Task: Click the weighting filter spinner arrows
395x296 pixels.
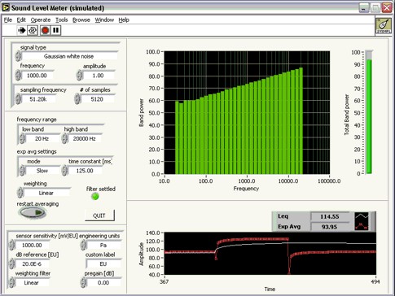Action: (11, 282)
